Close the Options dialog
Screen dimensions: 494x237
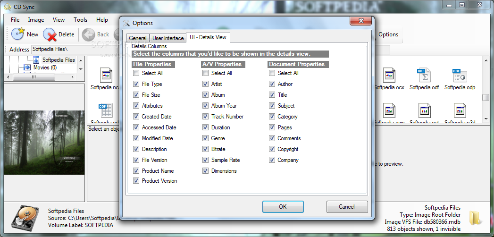[x=361, y=21]
